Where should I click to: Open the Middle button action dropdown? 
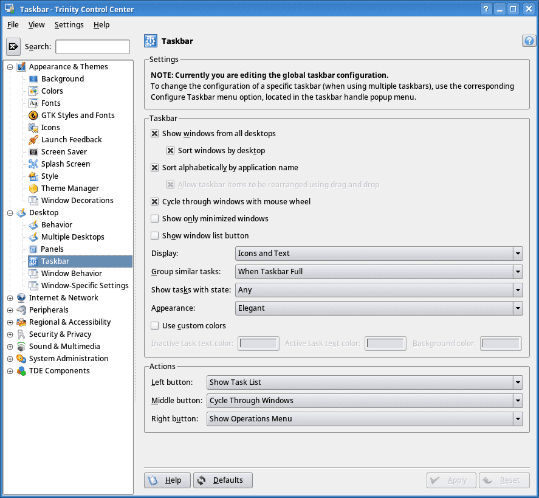tap(365, 401)
